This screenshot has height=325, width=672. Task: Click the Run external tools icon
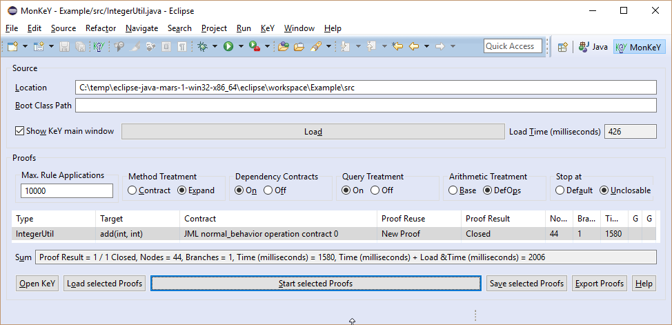pyautogui.click(x=255, y=46)
